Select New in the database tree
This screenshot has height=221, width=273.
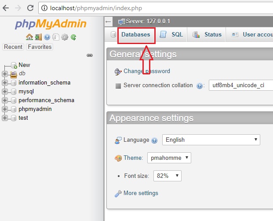24,65
